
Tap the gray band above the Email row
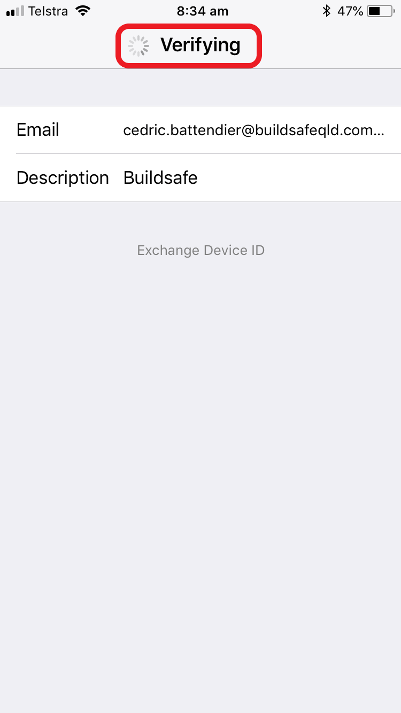point(200,88)
